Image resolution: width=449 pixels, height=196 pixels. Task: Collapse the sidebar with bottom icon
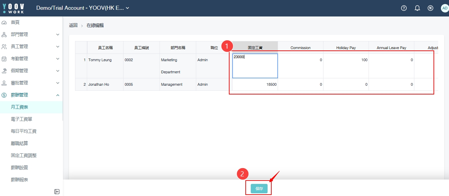57,192
